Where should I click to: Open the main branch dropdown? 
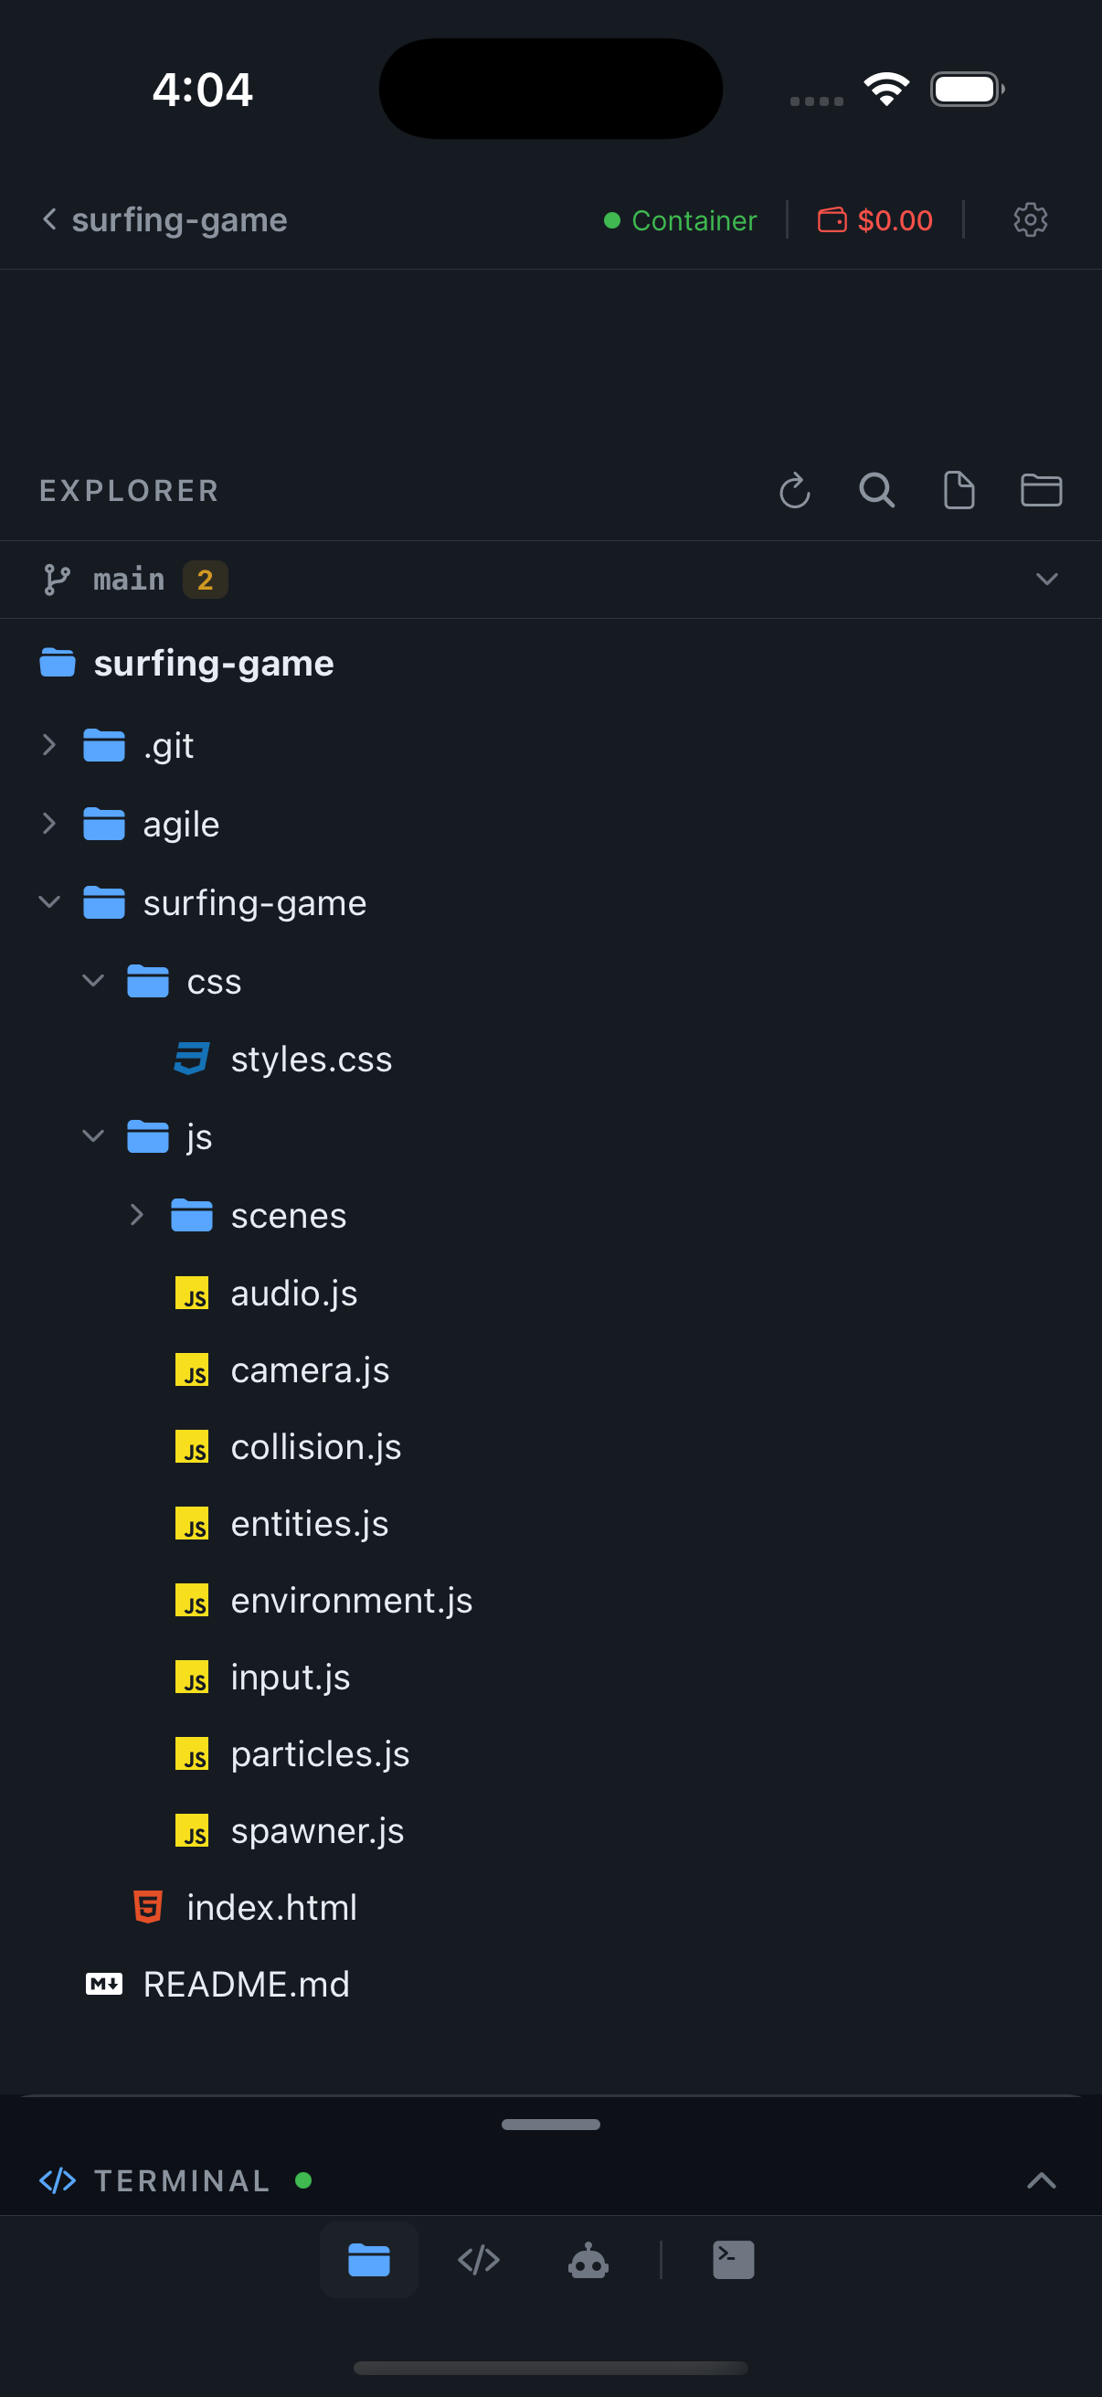click(1048, 579)
